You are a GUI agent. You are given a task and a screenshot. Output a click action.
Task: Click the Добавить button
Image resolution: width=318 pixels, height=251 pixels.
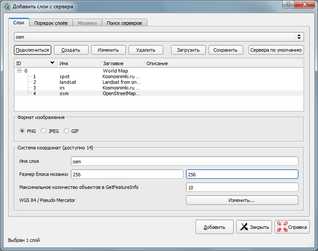click(x=215, y=227)
